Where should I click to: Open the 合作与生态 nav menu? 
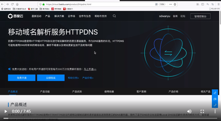click(85, 16)
